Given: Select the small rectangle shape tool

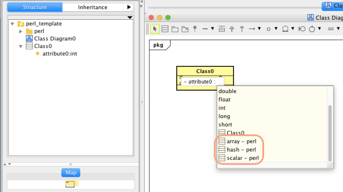Looking at the screenshot, I should (x=331, y=29).
